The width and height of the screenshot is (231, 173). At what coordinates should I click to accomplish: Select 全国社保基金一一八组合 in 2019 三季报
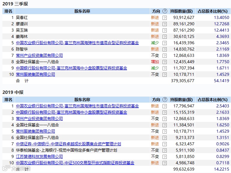38,62
